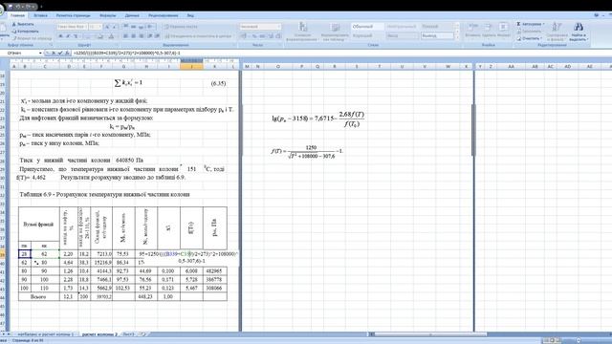Click the Вырезать (cut) button
Image resolution: width=612 pixels, height=344 pixels.
click(x=23, y=24)
